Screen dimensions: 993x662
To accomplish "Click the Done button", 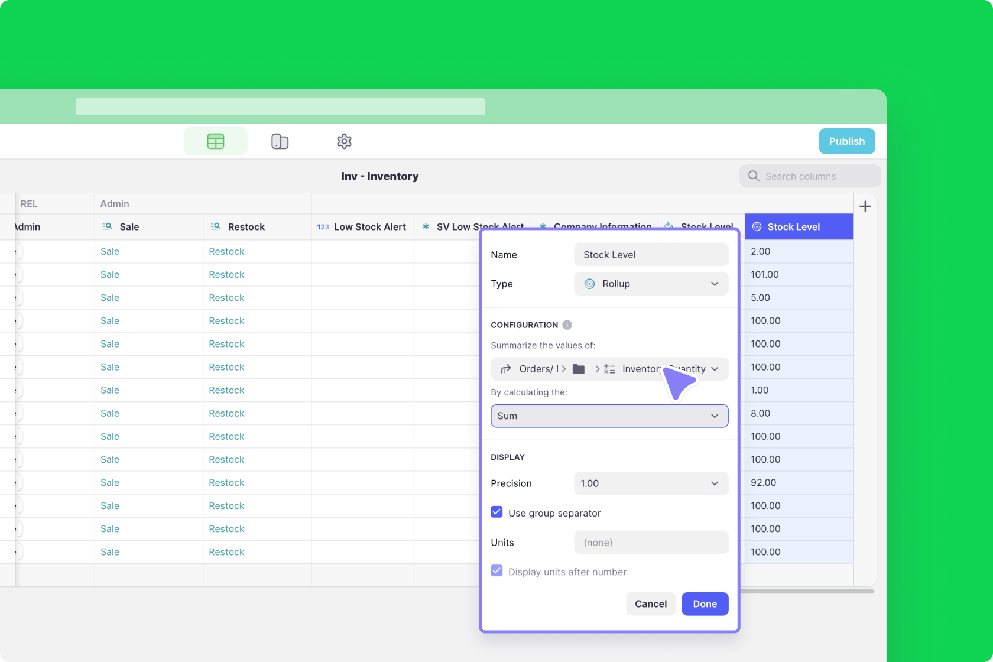I will (705, 603).
